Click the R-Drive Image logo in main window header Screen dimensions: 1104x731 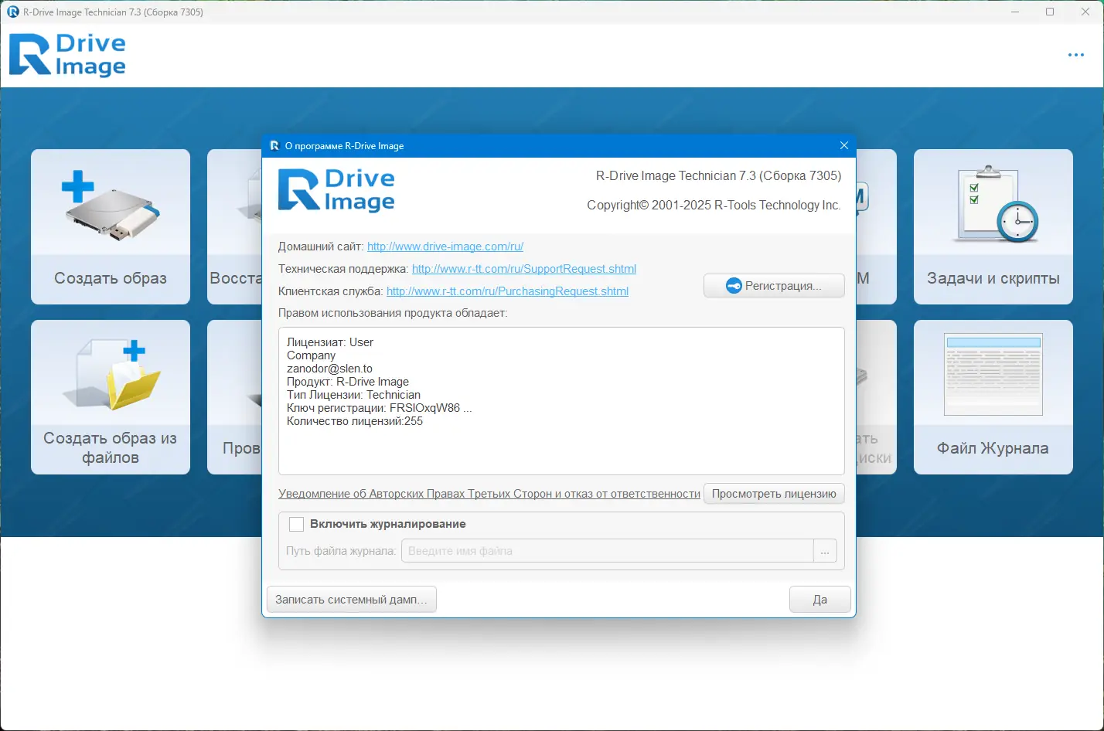(x=67, y=55)
